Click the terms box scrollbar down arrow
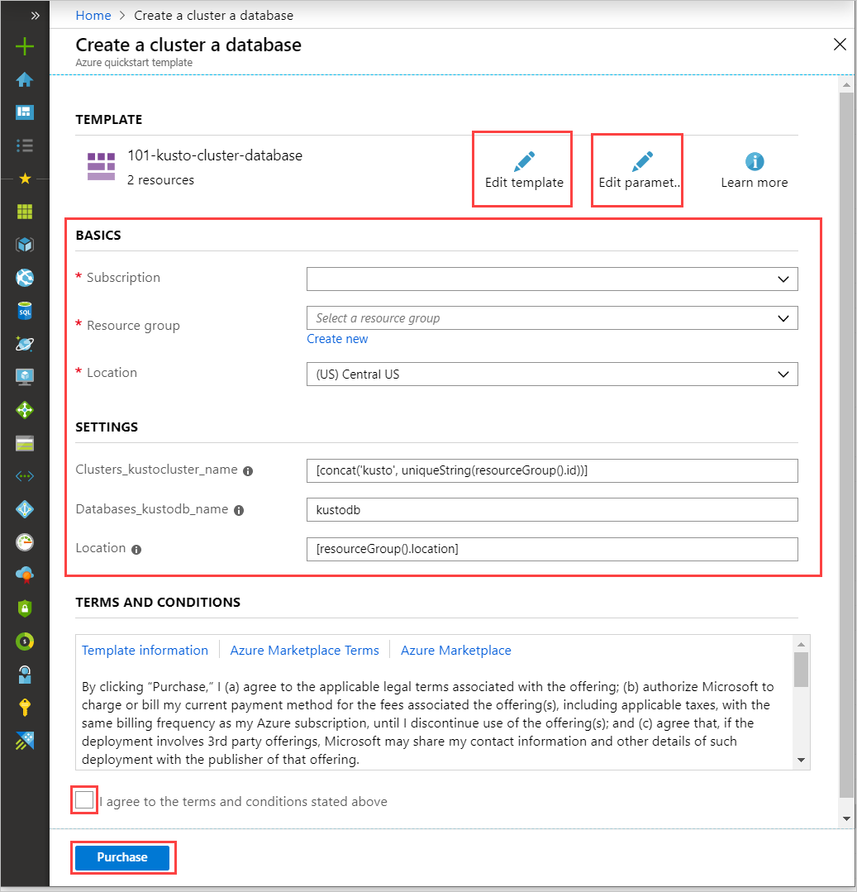 click(x=802, y=760)
